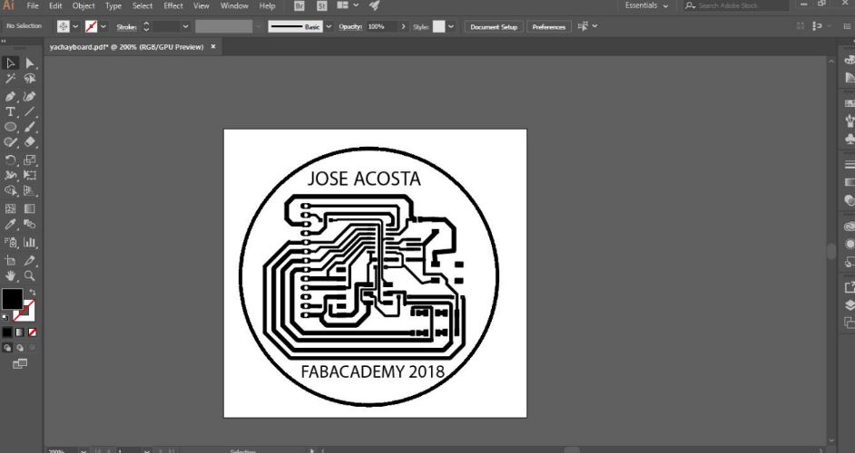Select the Selection tool (black arrow)
Viewport: 855px width, 453px height.
[10, 63]
